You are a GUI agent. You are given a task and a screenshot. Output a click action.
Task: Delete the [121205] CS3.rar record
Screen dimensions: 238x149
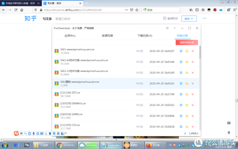click(x=192, y=127)
